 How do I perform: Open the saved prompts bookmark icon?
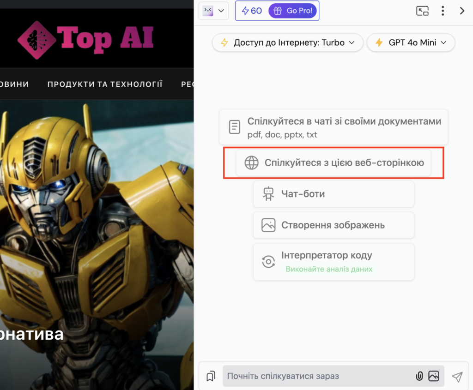click(x=211, y=376)
